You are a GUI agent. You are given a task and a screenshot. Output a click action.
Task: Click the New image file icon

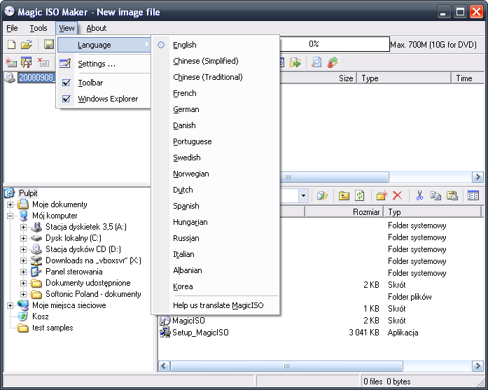click(11, 45)
